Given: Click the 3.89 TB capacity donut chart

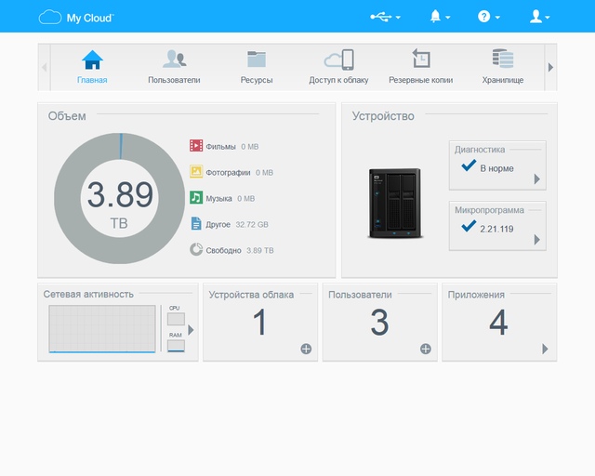Looking at the screenshot, I should [119, 199].
